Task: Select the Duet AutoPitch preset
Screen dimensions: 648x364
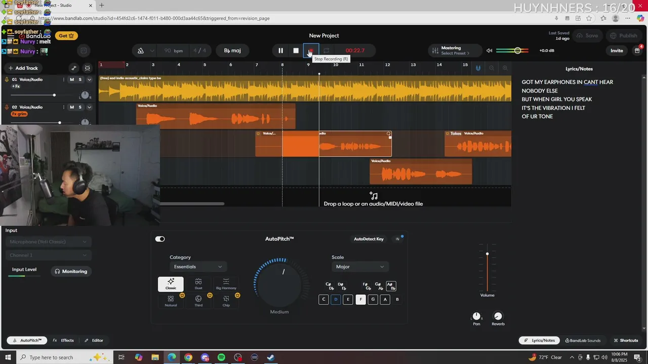Action: click(x=198, y=284)
